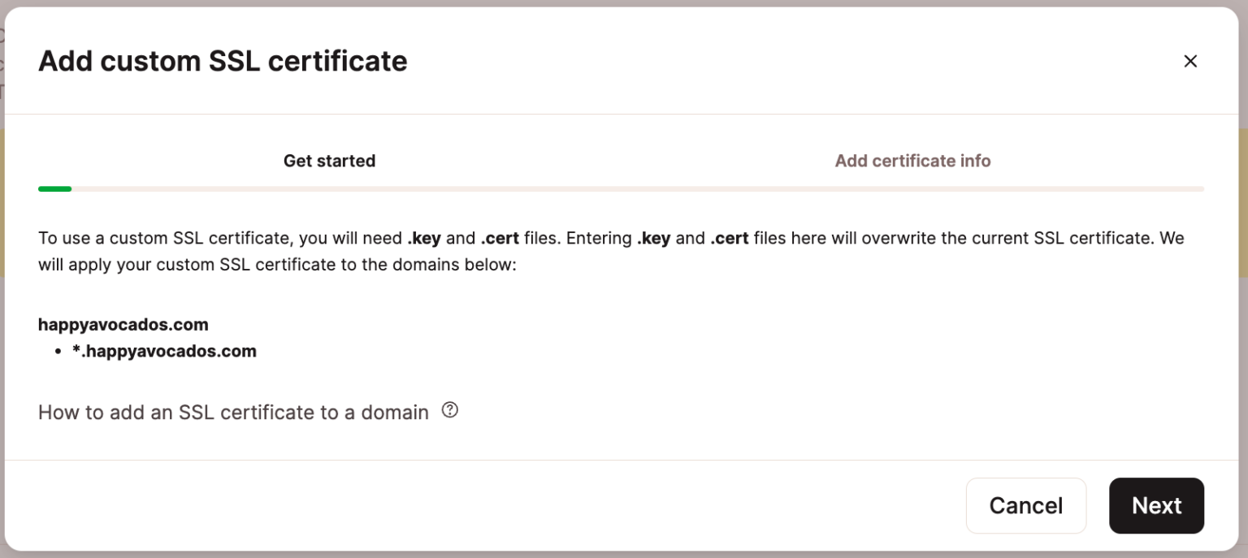Click the Cancel button
Screen dimensions: 1248x558
tap(1026, 505)
